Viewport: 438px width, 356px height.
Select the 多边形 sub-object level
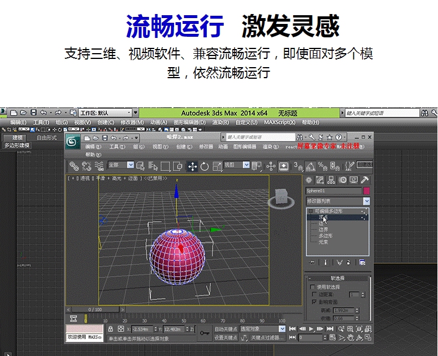point(326,236)
